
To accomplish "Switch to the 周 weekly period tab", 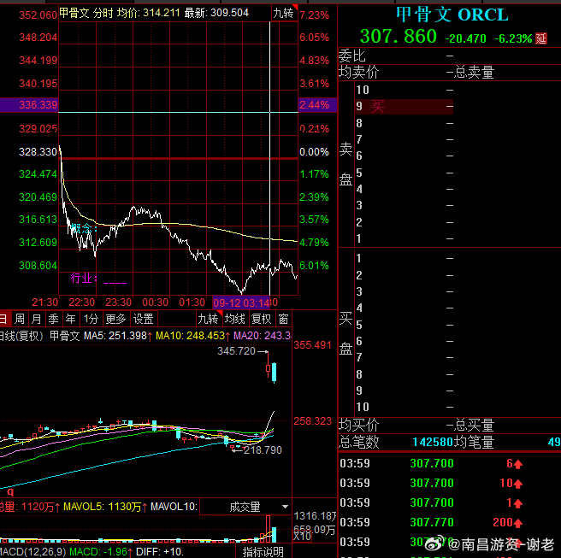I will tap(20, 319).
